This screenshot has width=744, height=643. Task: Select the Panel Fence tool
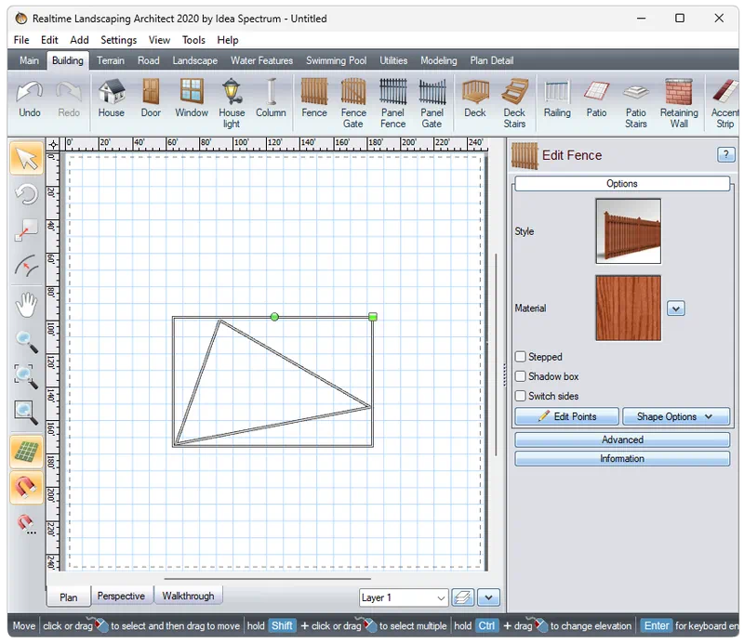[392, 103]
